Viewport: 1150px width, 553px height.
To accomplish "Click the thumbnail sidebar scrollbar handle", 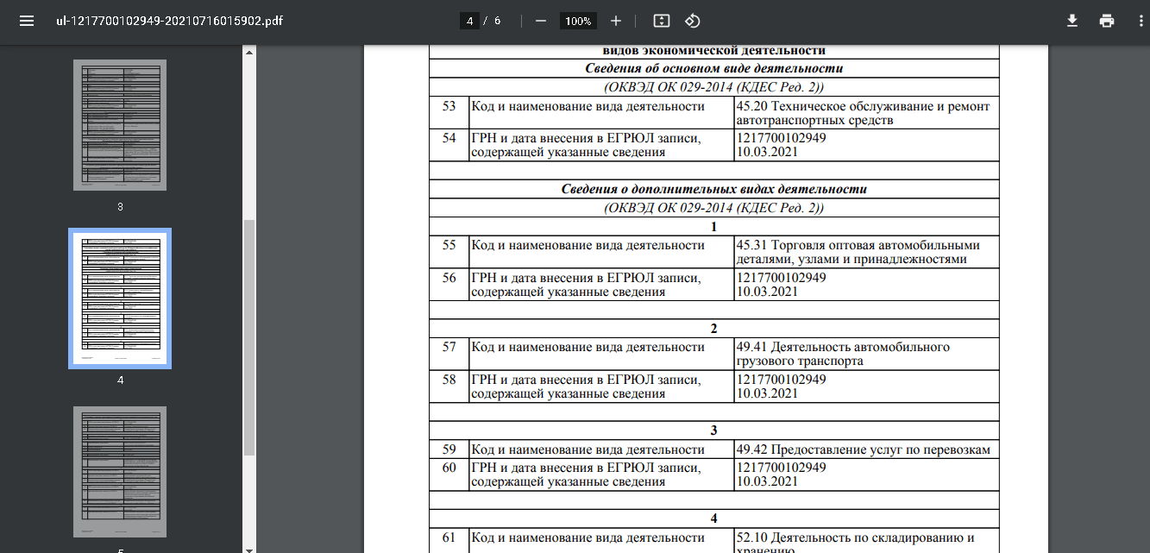I will (249, 336).
